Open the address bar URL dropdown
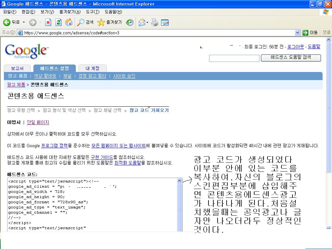The width and height of the screenshot is (332, 249). (x=297, y=33)
